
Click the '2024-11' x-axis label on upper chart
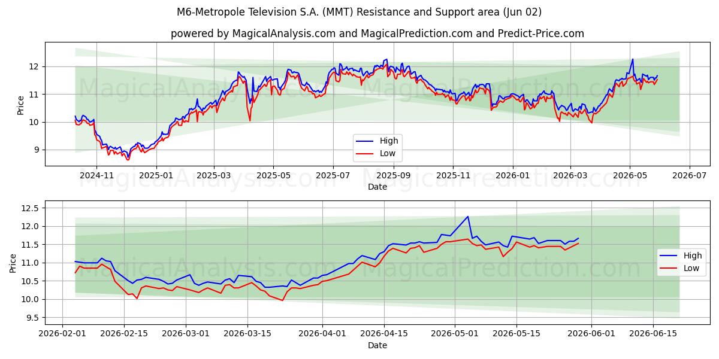[x=96, y=175]
